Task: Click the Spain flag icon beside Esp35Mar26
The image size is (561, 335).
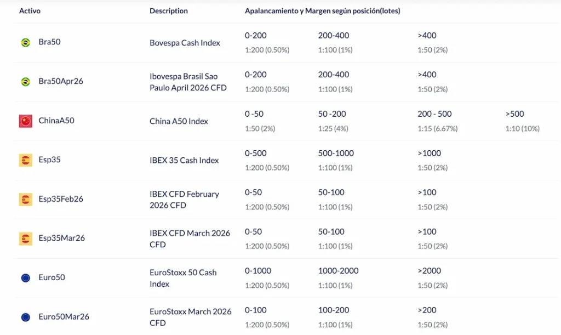Action: [25, 239]
